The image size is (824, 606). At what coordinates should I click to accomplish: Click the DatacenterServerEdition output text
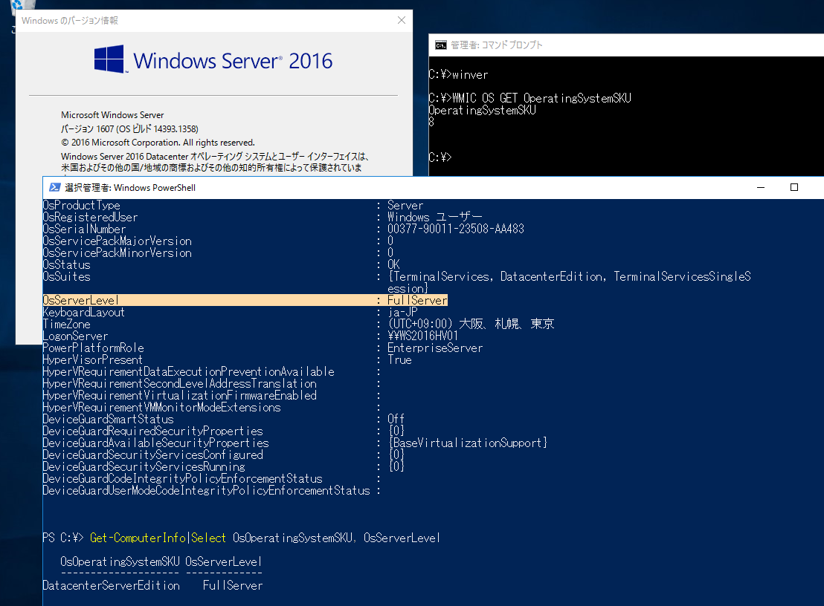[x=112, y=585]
